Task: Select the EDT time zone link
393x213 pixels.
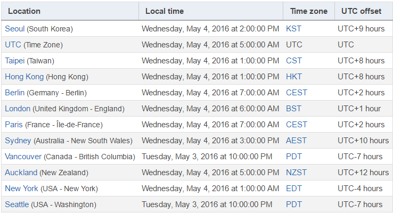Action: tap(294, 189)
